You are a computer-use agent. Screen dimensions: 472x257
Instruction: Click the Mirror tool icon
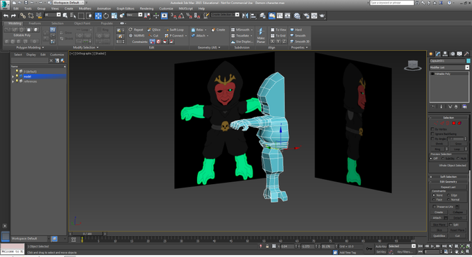click(245, 16)
